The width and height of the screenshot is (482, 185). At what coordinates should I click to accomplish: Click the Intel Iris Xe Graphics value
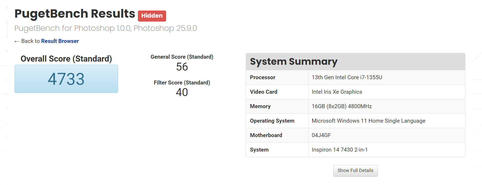pyautogui.click(x=337, y=92)
